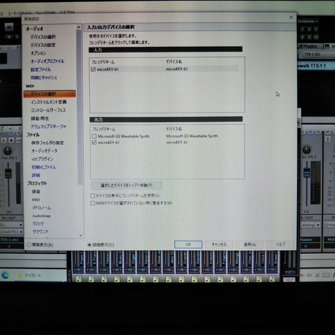335x335 pixels.
Task: Expand the dropdown under IN / OUT on right strip
Action: [310, 225]
